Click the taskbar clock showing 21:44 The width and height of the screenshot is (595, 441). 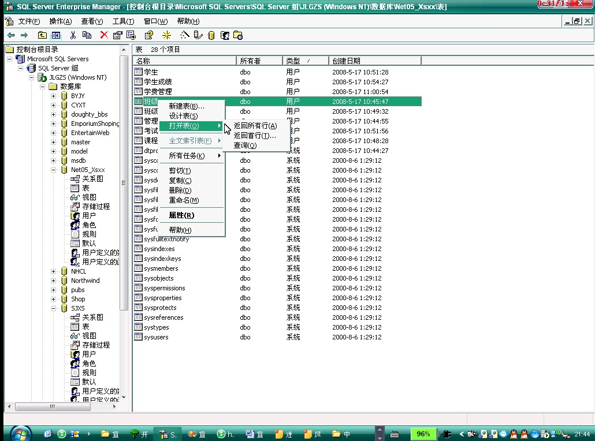(582, 434)
